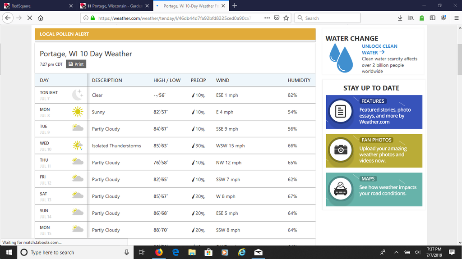Click the HIGH / LOW column header

167,80
